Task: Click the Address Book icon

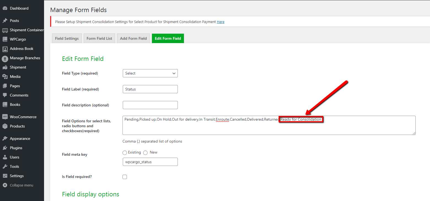Action: point(5,49)
